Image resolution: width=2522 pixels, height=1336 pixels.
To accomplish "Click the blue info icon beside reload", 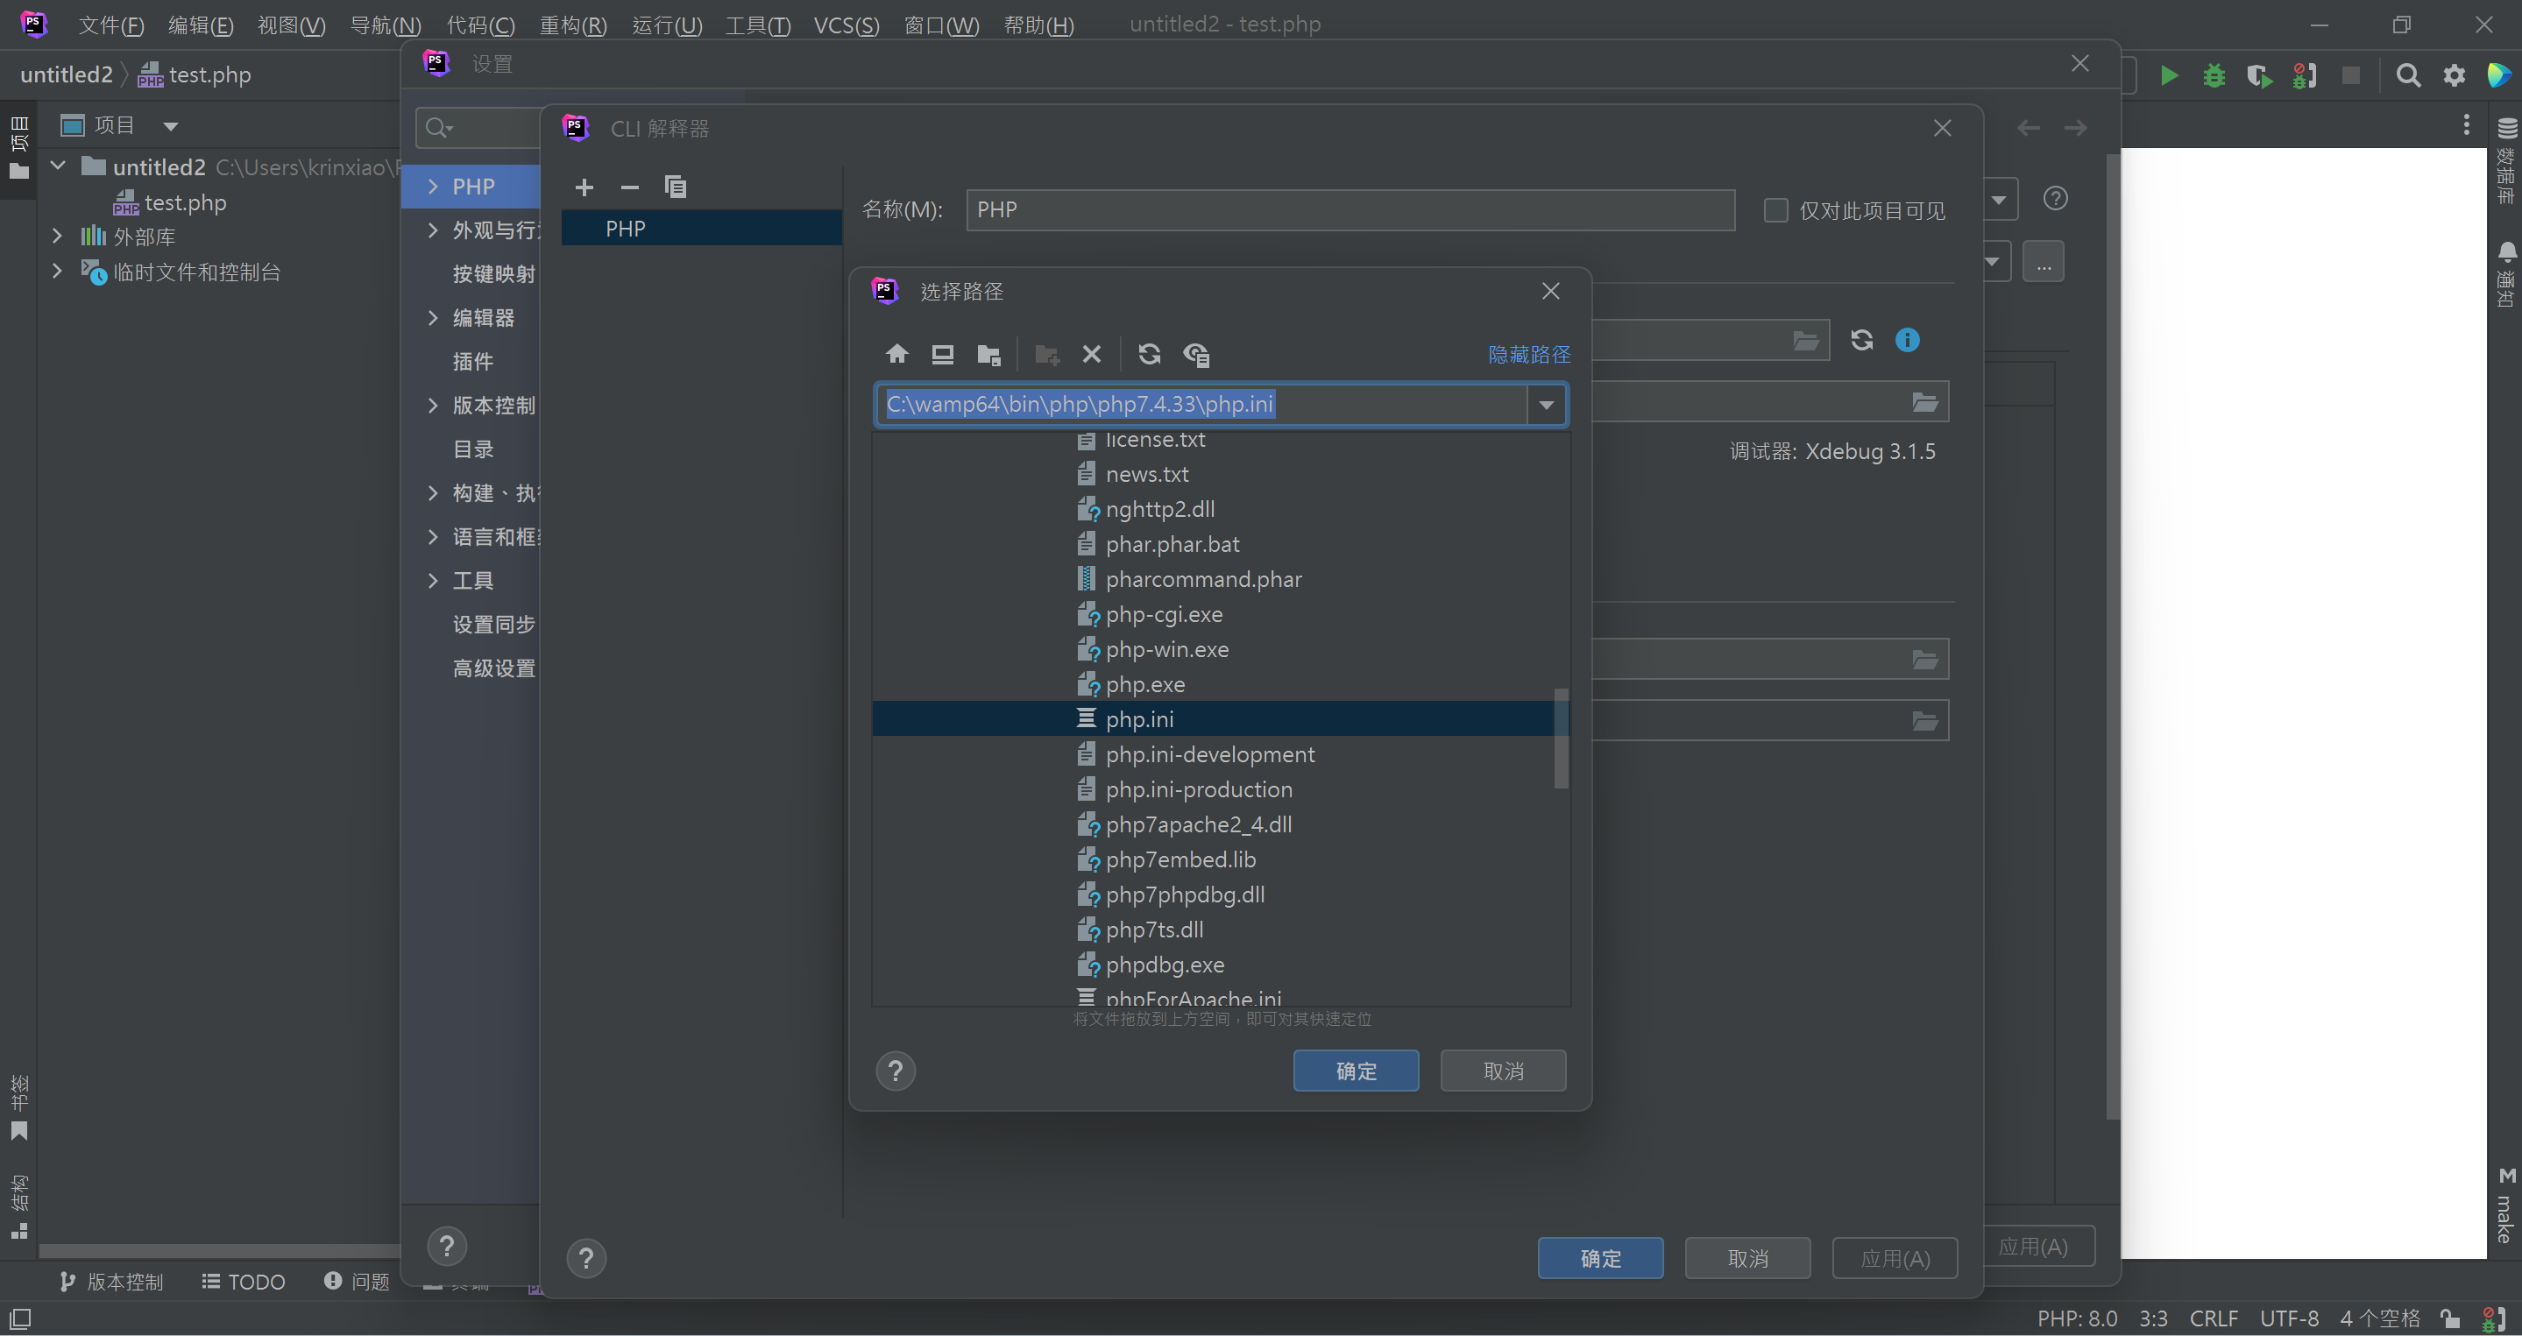I will (x=1907, y=340).
